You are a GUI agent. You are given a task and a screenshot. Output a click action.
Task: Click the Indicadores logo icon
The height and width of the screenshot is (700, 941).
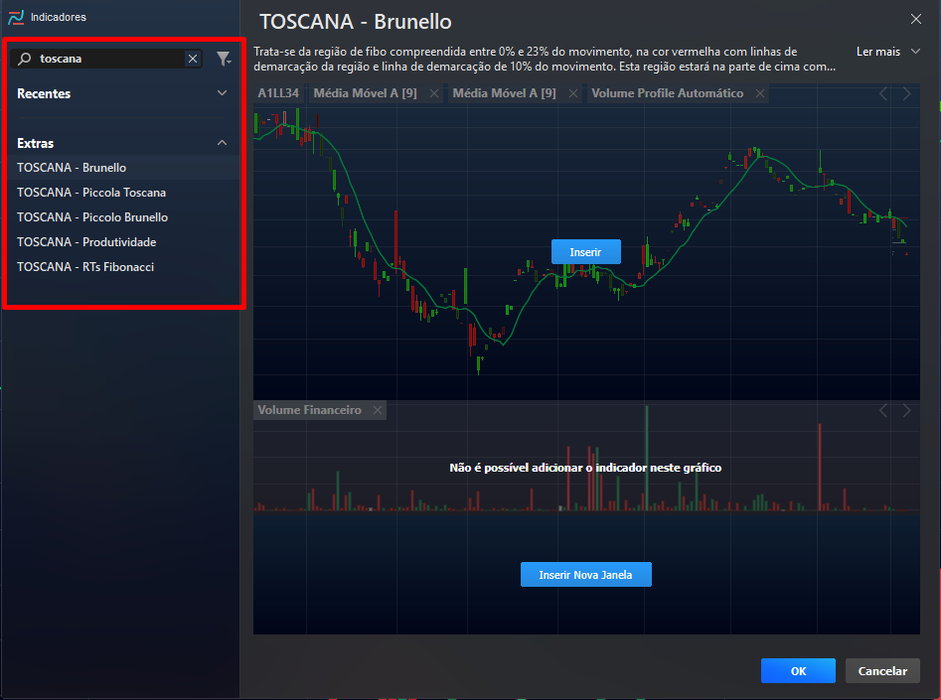(16, 17)
